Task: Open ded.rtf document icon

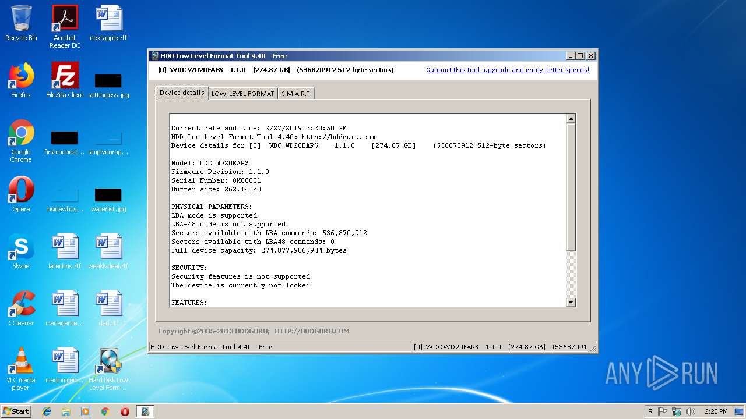Action: tap(108, 308)
